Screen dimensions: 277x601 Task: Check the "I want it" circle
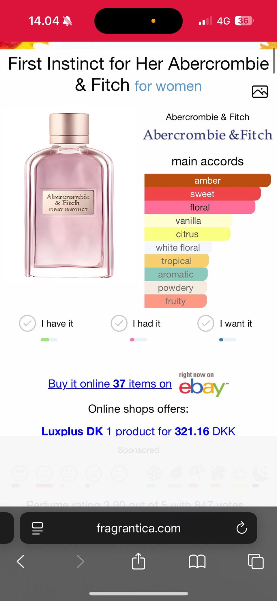coord(206,323)
